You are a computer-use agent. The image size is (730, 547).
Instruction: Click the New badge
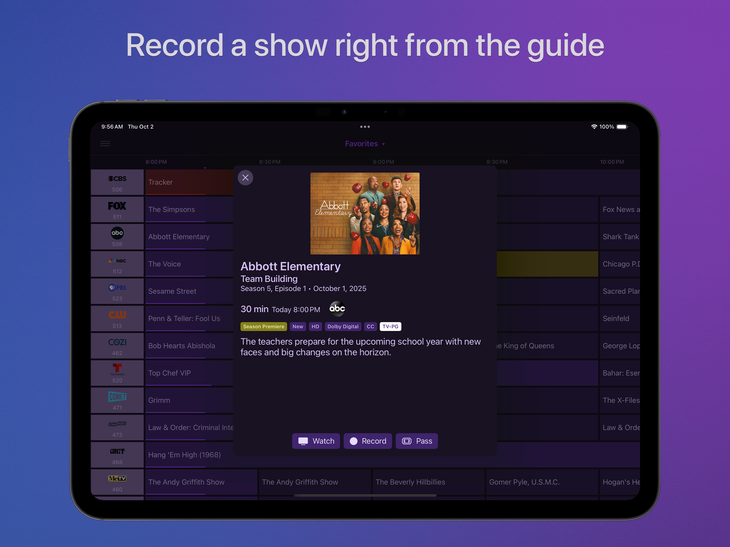coord(297,327)
